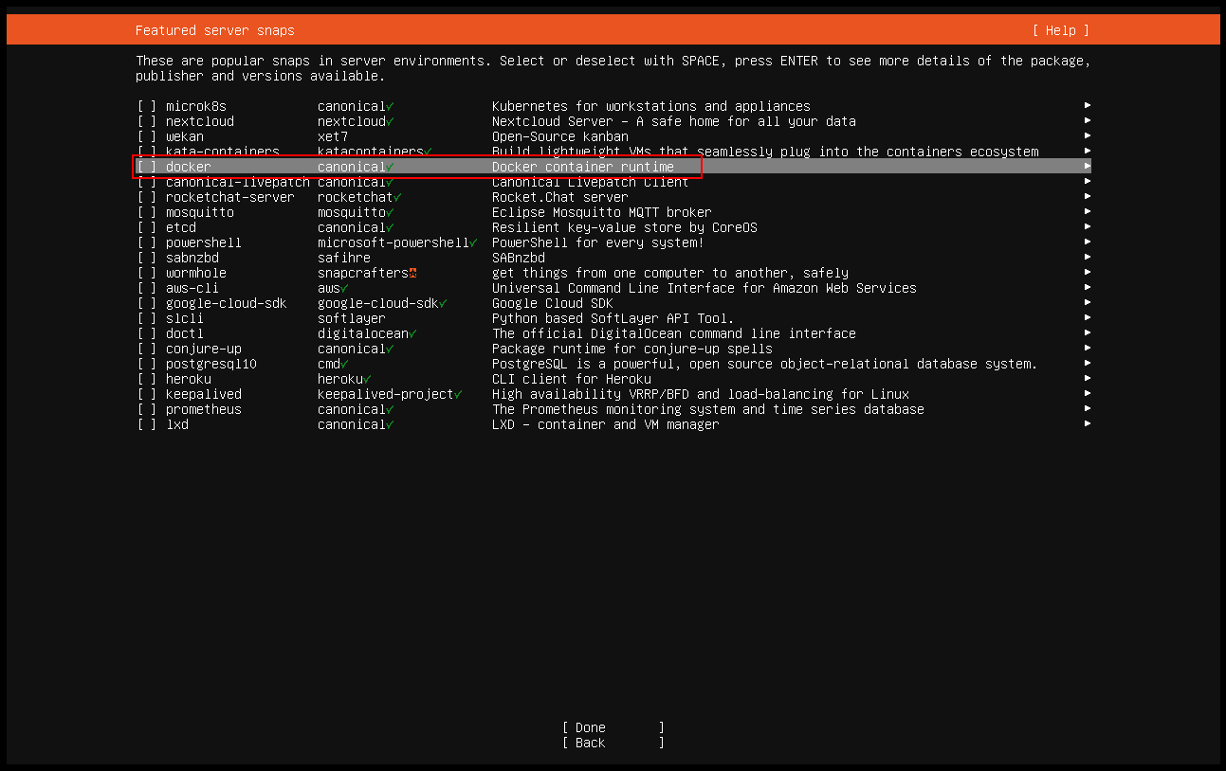The height and width of the screenshot is (771, 1226).
Task: Toggle the google-cloud-sdk checkbox
Action: 147,303
